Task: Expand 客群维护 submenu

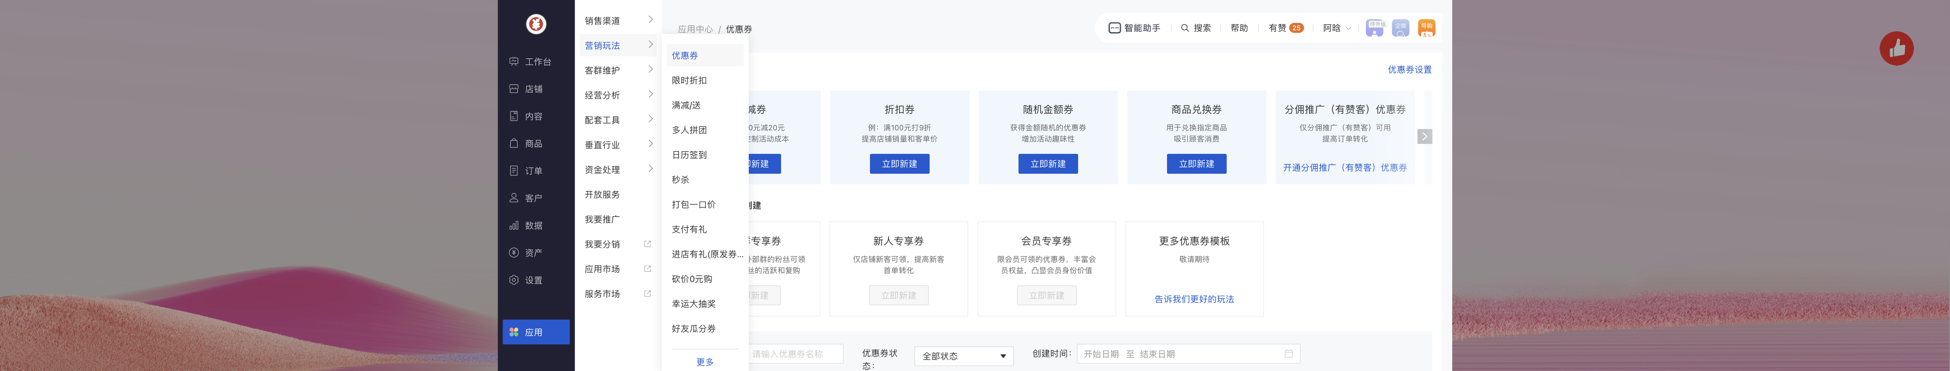Action: [x=618, y=70]
